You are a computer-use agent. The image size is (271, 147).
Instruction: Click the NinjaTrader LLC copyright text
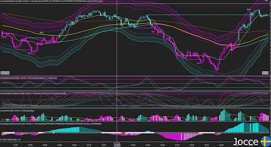(x=10, y=139)
